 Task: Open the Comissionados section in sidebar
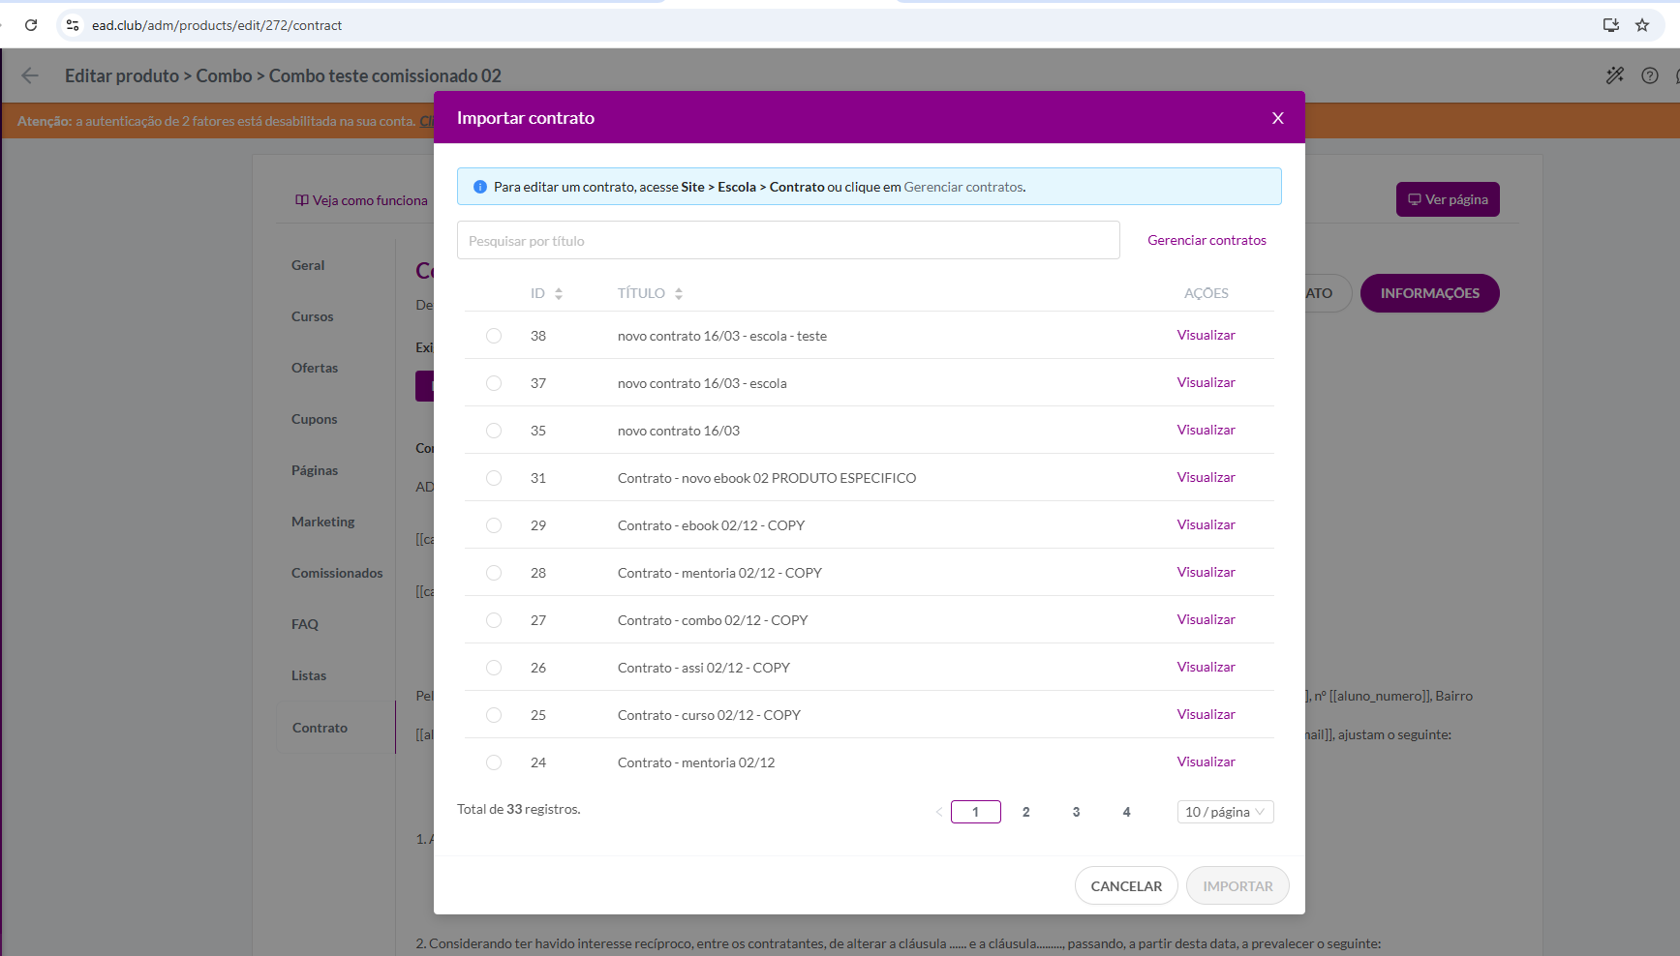337,573
